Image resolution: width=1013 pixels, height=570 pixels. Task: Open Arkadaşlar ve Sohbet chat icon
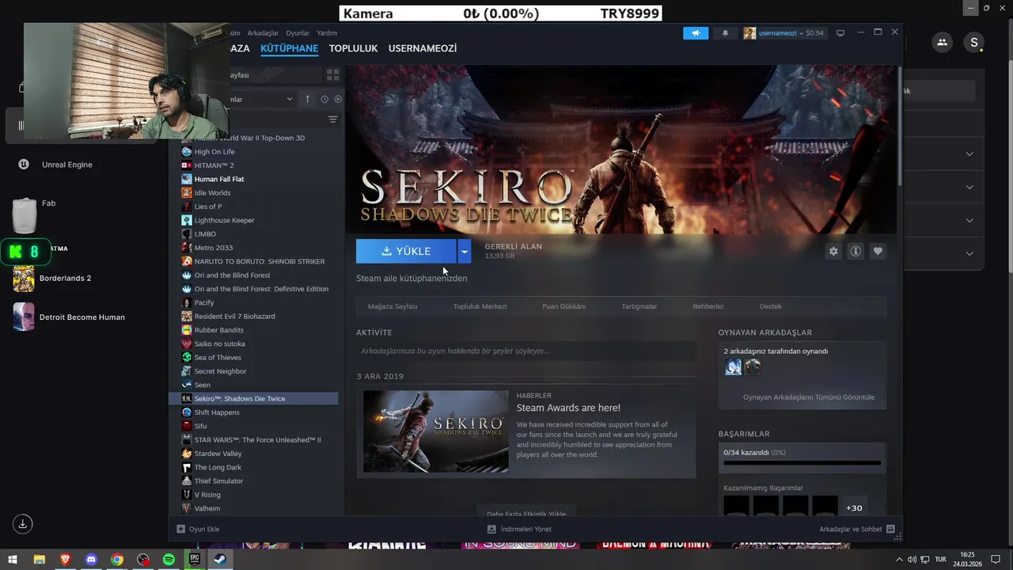pyautogui.click(x=890, y=529)
